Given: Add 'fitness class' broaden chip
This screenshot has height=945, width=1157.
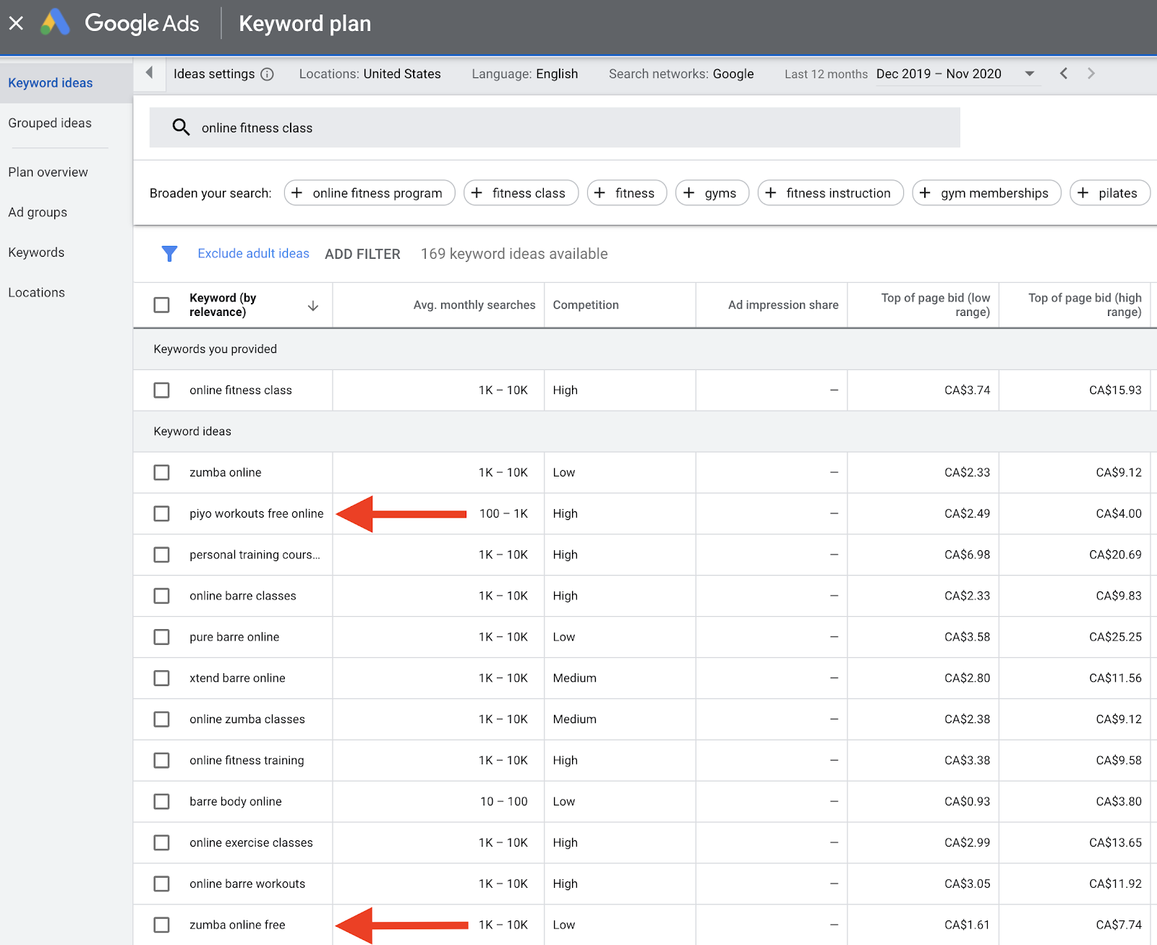Looking at the screenshot, I should coord(521,193).
